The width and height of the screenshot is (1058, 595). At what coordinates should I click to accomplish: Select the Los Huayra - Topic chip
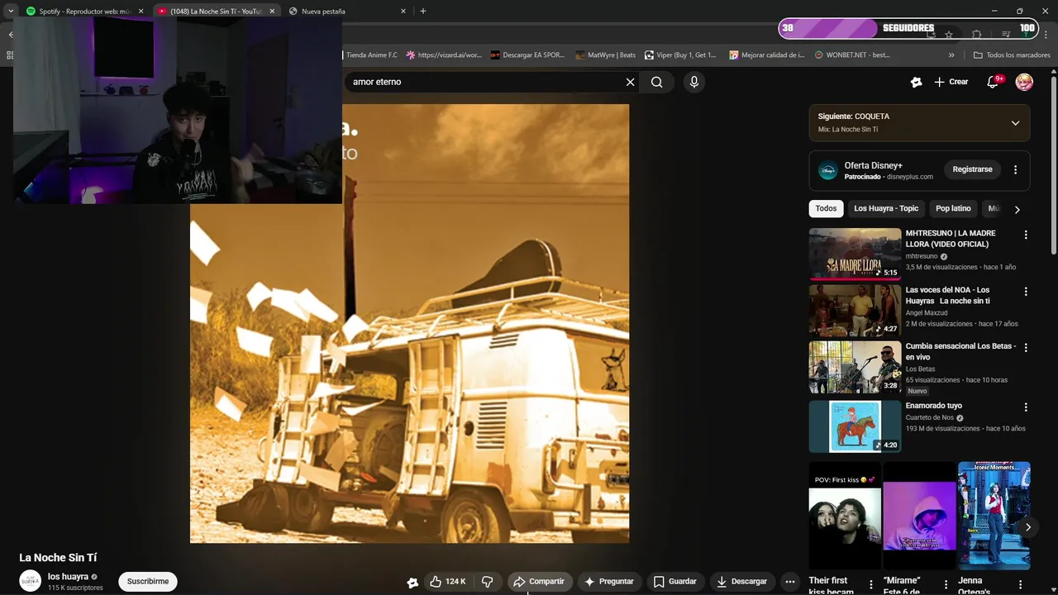point(886,208)
